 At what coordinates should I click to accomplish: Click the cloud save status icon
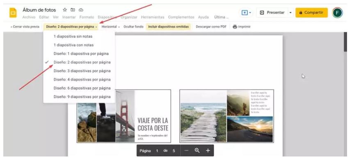tap(81, 10)
